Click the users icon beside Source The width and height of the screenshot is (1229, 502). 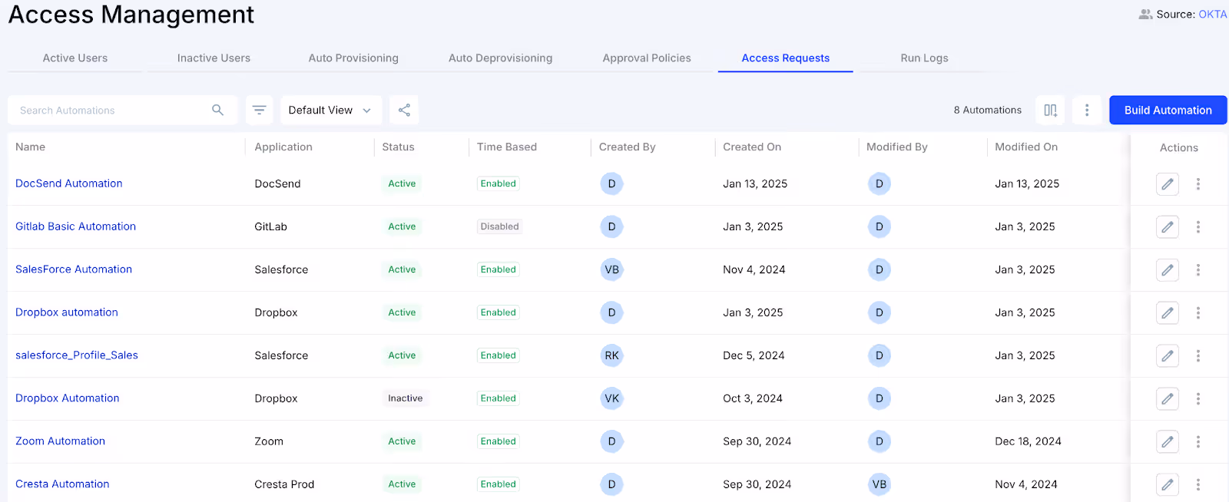[1145, 15]
